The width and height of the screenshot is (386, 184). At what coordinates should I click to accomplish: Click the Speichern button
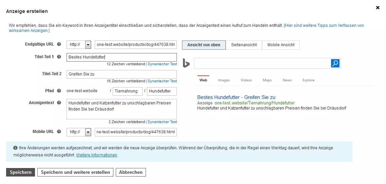pyautogui.click(x=21, y=172)
